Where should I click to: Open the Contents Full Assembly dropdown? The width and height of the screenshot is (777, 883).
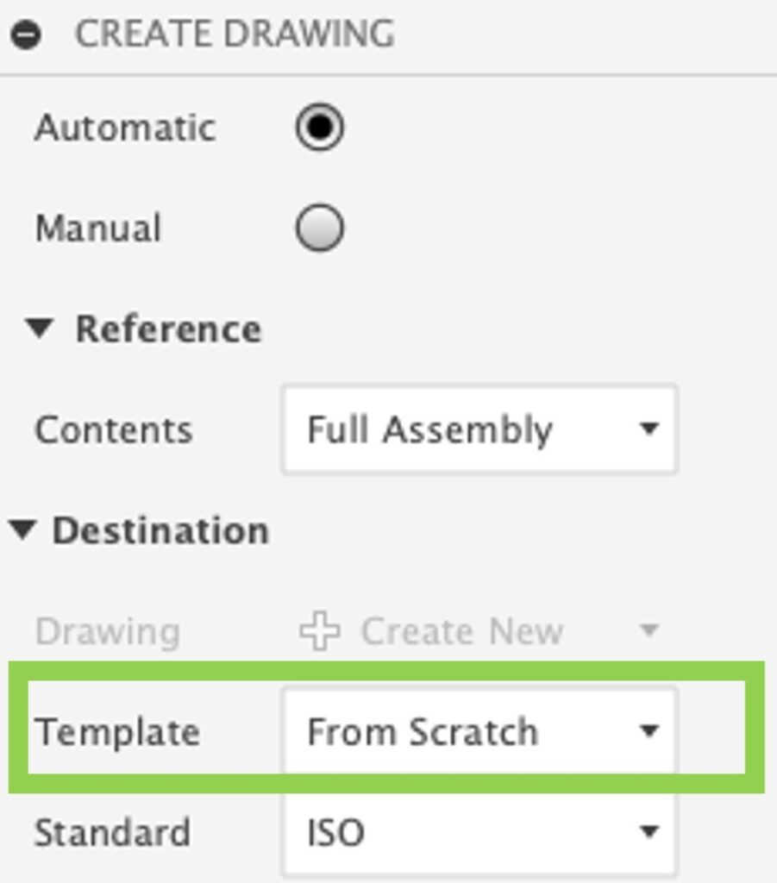pyautogui.click(x=479, y=429)
